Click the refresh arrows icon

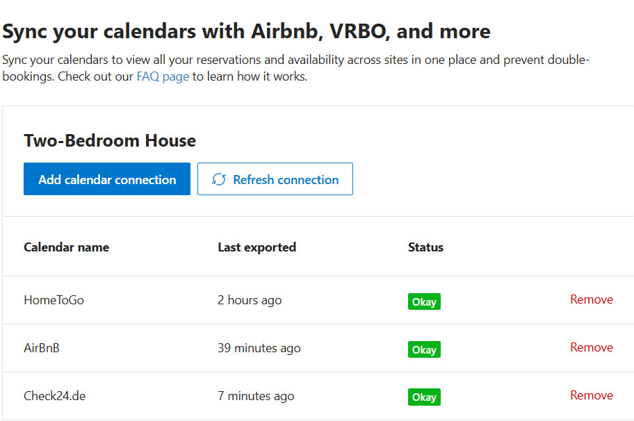[x=219, y=180]
